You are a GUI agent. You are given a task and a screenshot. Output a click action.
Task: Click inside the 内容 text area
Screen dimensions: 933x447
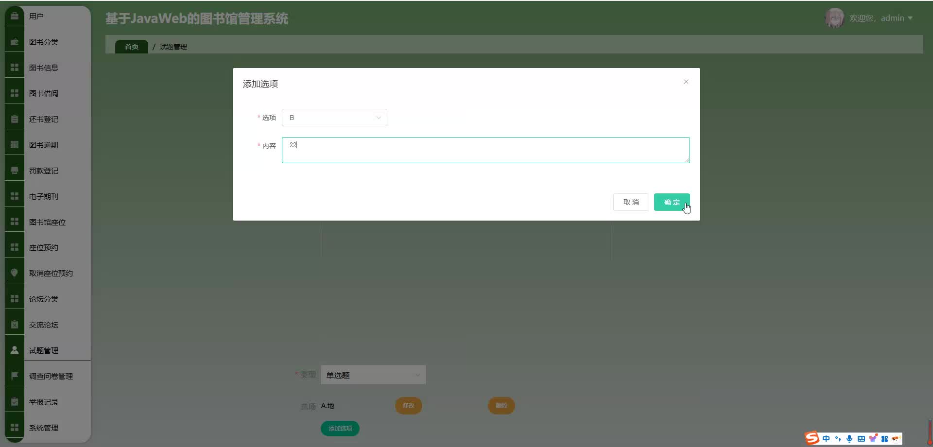pos(485,150)
